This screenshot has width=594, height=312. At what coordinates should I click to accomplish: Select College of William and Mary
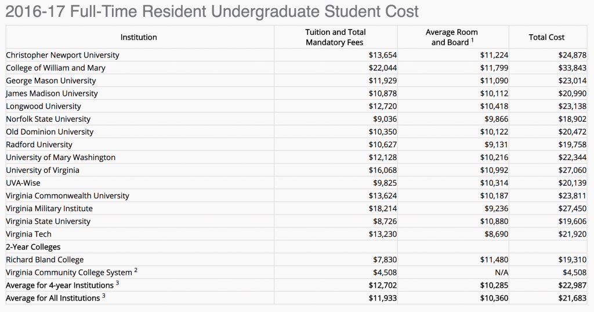tap(56, 68)
